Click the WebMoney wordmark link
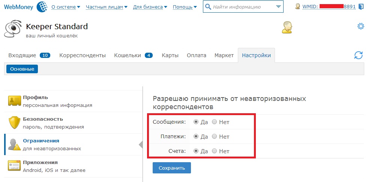The image size is (368, 182). click(x=19, y=7)
